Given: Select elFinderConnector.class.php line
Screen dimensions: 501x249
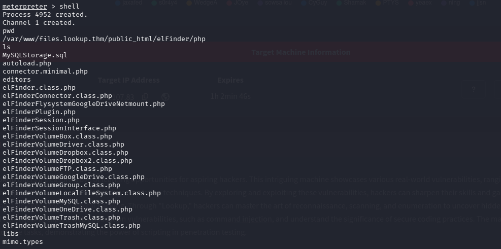Looking at the screenshot, I should pyautogui.click(x=57, y=96).
